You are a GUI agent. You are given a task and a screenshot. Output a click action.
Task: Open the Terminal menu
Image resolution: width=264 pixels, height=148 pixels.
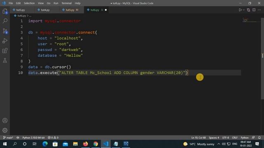[x=66, y=3]
